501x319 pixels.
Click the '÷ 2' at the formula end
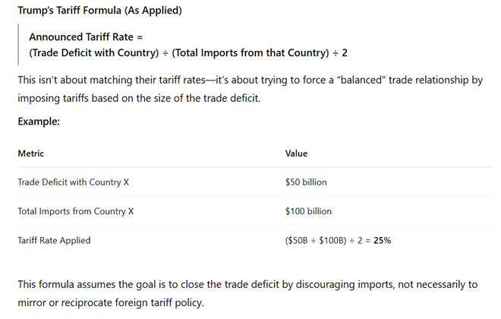[x=339, y=52]
